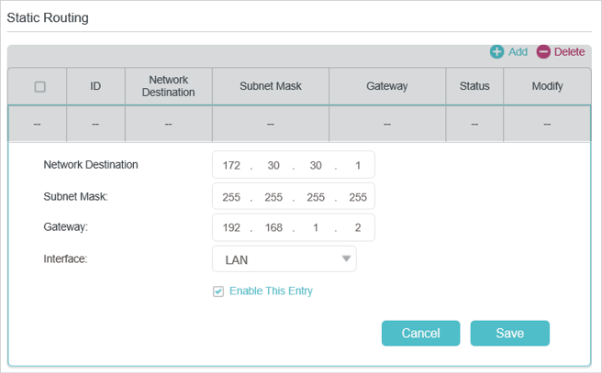The height and width of the screenshot is (373, 602).
Task: Toggle the select-all checkbox in table header
Action: tap(40, 87)
